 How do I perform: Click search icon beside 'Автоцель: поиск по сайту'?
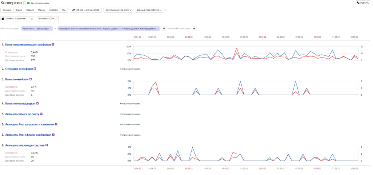coord(42,114)
